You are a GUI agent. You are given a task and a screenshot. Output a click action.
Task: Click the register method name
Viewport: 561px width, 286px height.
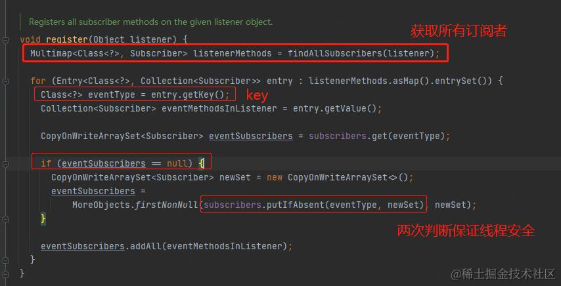[66, 39]
